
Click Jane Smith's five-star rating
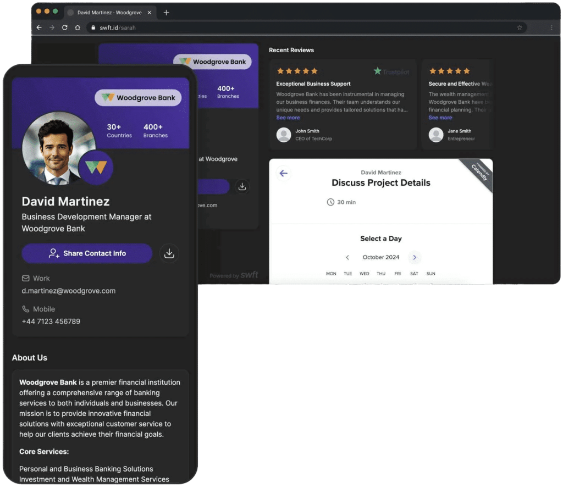(450, 71)
